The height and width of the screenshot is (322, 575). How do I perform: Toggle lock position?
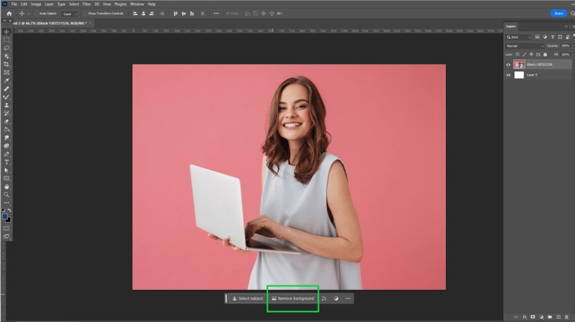pyautogui.click(x=531, y=54)
